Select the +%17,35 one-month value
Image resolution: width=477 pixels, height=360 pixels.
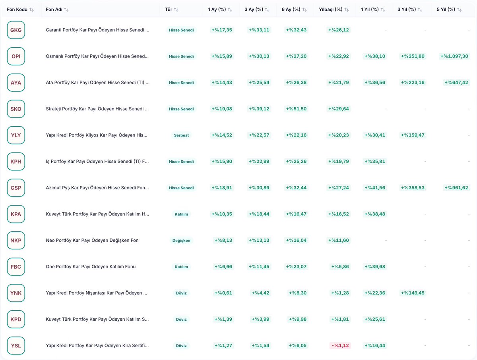[x=222, y=30]
